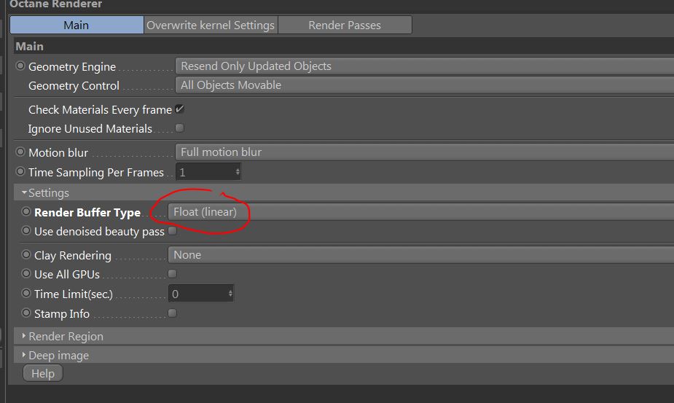Open the Render Passes tab
This screenshot has height=403, width=674.
[x=345, y=25]
